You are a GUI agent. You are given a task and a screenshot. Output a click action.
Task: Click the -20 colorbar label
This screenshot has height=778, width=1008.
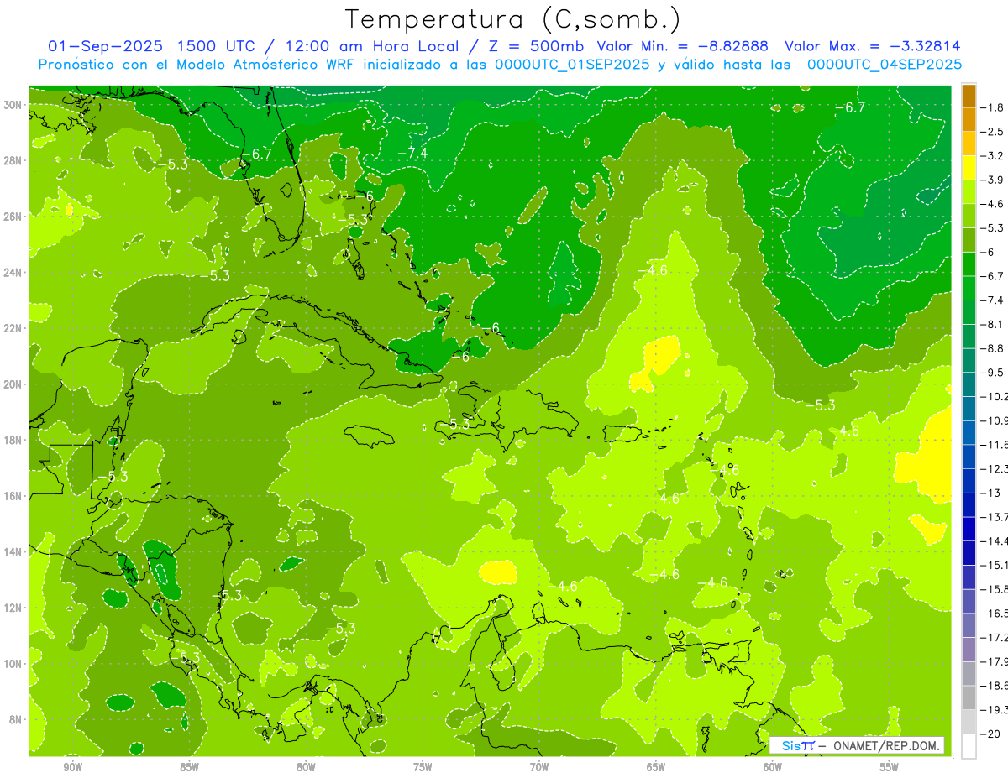point(992,734)
